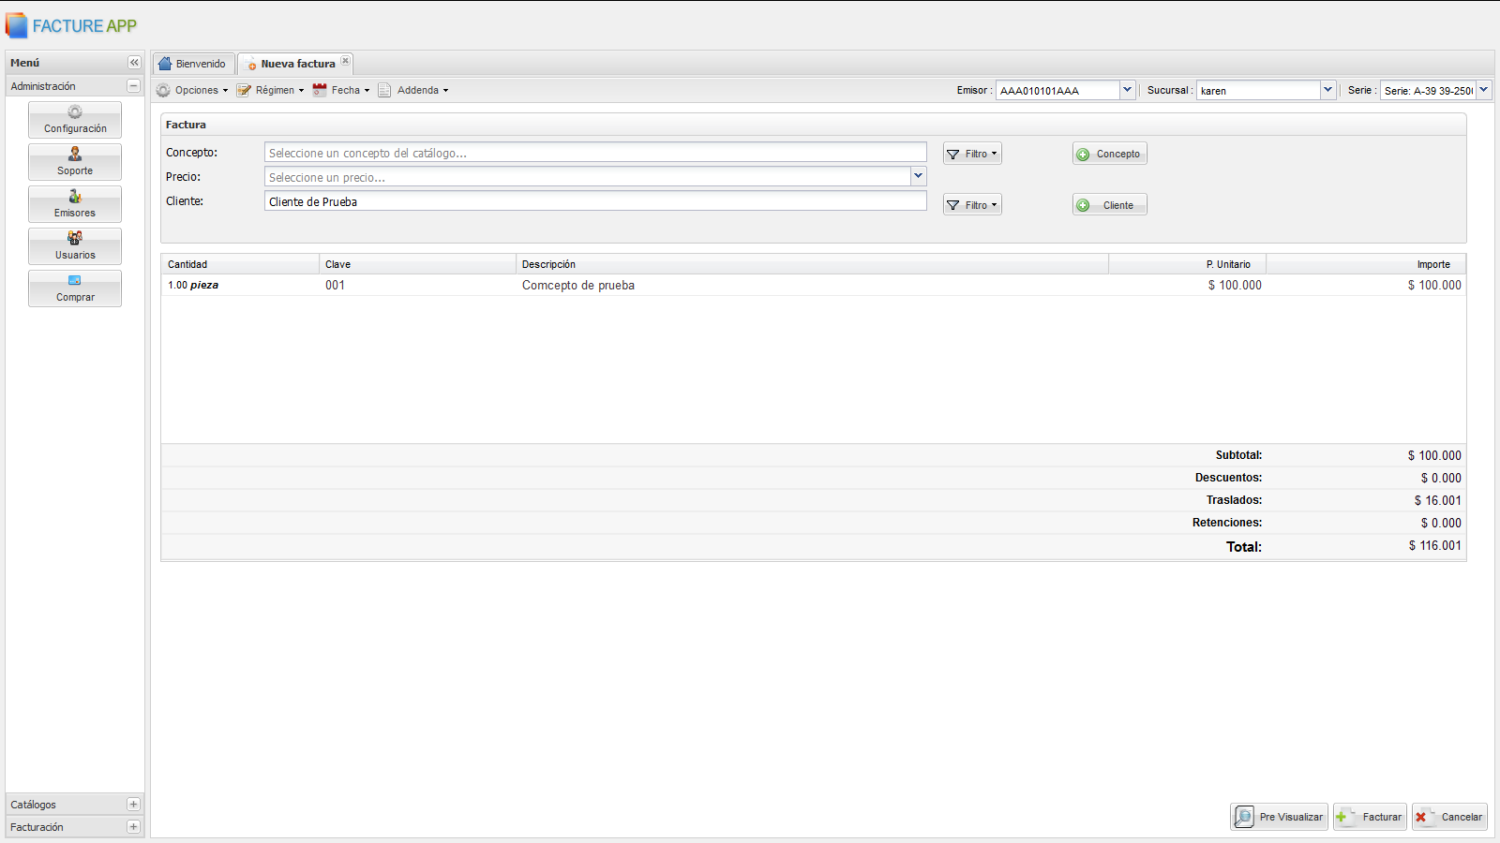Switch to the Bienvenido tab
The height and width of the screenshot is (843, 1500).
coord(193,64)
